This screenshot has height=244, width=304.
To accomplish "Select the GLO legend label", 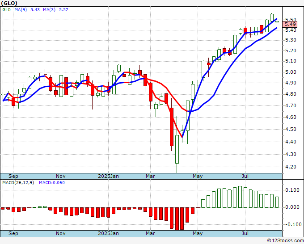I will click(7, 10).
